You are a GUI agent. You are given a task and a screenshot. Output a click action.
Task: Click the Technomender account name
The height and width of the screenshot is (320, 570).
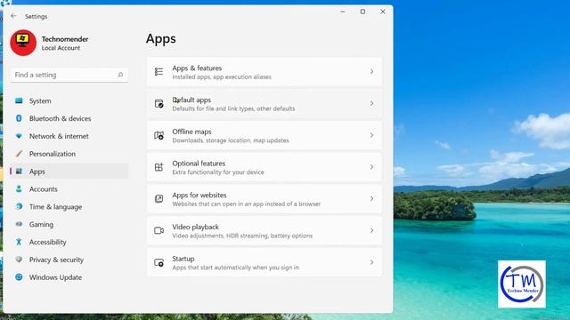(x=65, y=39)
